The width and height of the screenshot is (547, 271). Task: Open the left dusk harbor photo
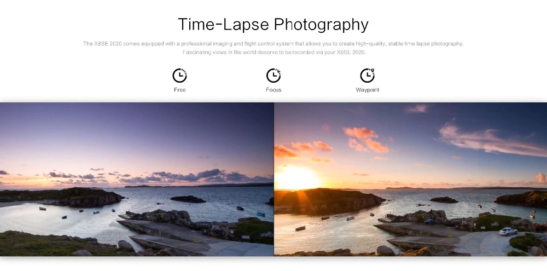tap(137, 179)
